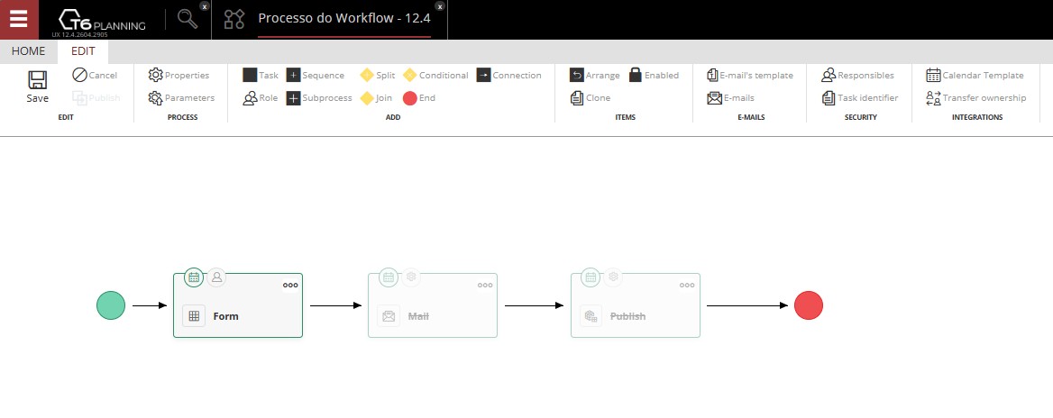The width and height of the screenshot is (1053, 418).
Task: Click the gear badge on Publish task
Action: (x=613, y=277)
